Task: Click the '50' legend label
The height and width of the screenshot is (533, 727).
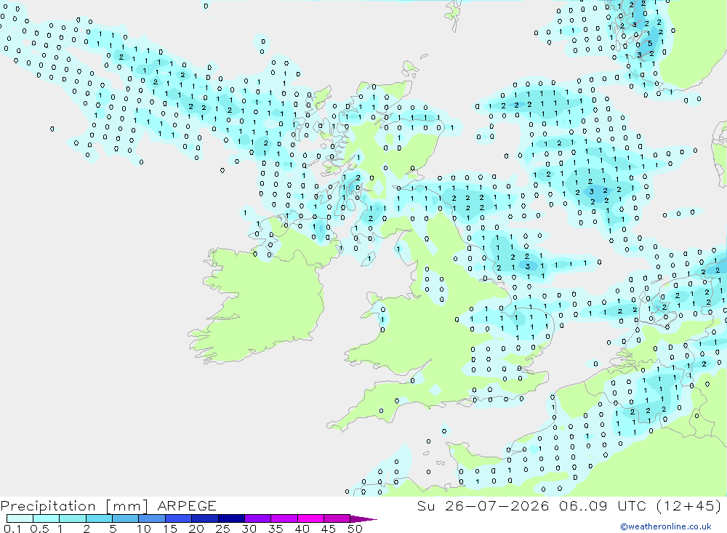Action: coord(356,529)
